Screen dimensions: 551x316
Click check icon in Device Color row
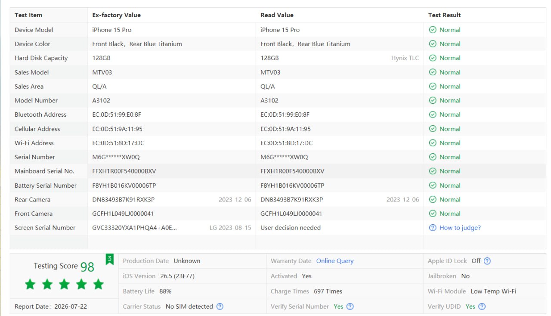[433, 44]
